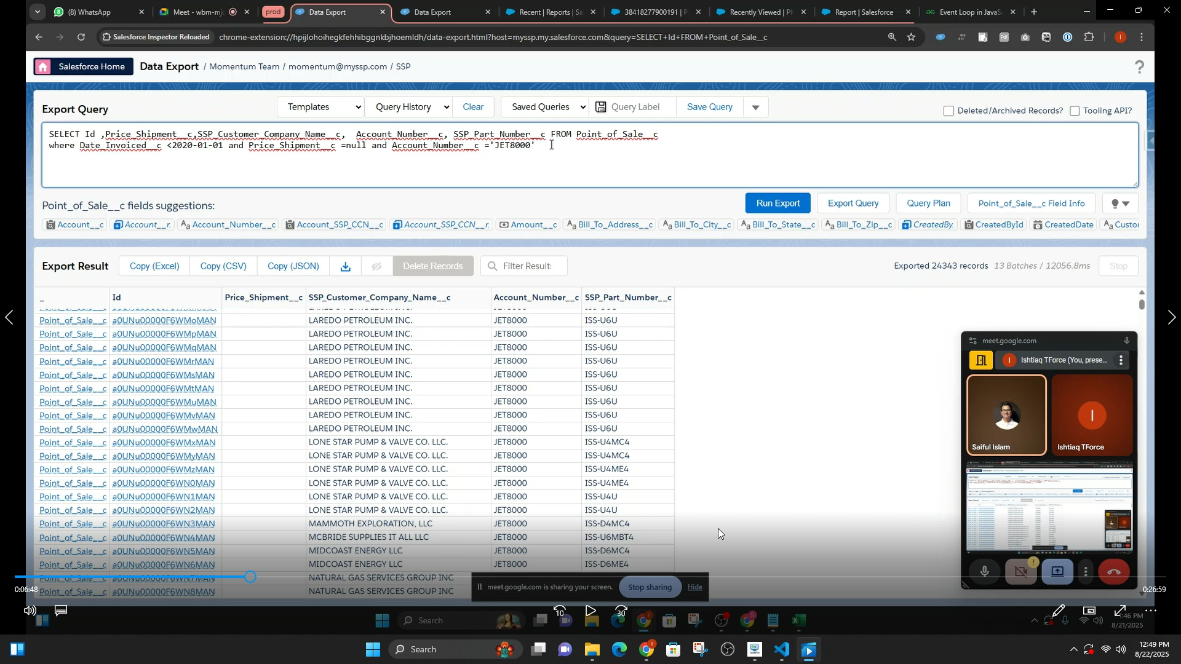Click the help question mark icon

(1139, 67)
